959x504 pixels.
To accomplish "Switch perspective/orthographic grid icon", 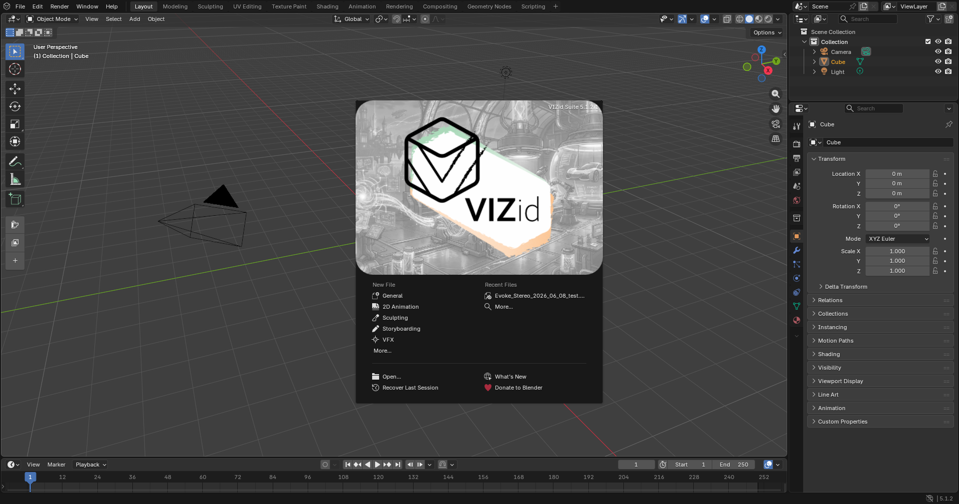I will (x=776, y=139).
